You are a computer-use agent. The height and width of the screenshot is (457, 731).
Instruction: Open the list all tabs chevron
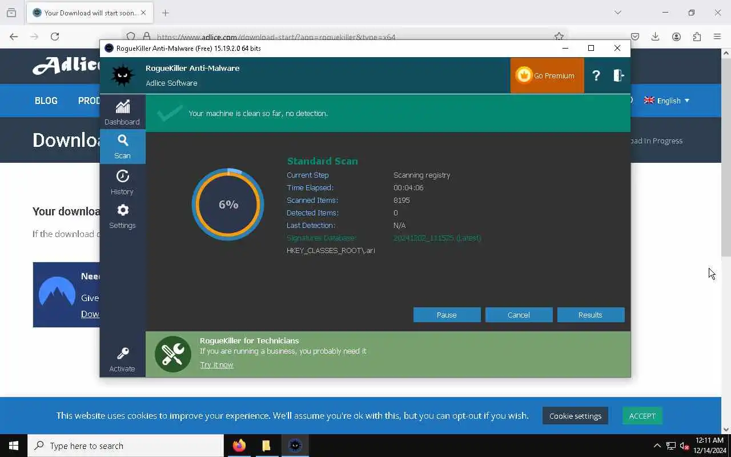click(x=618, y=13)
